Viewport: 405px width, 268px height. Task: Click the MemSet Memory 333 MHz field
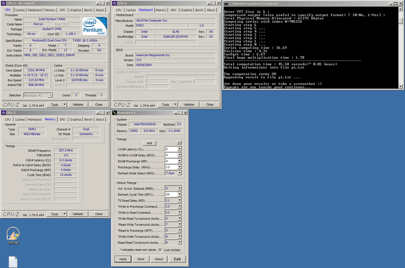pos(149,131)
